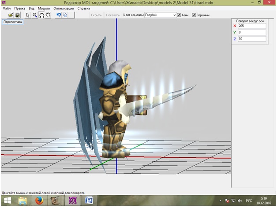Click the Перспектива view label
277x208 pixels.
click(x=12, y=22)
